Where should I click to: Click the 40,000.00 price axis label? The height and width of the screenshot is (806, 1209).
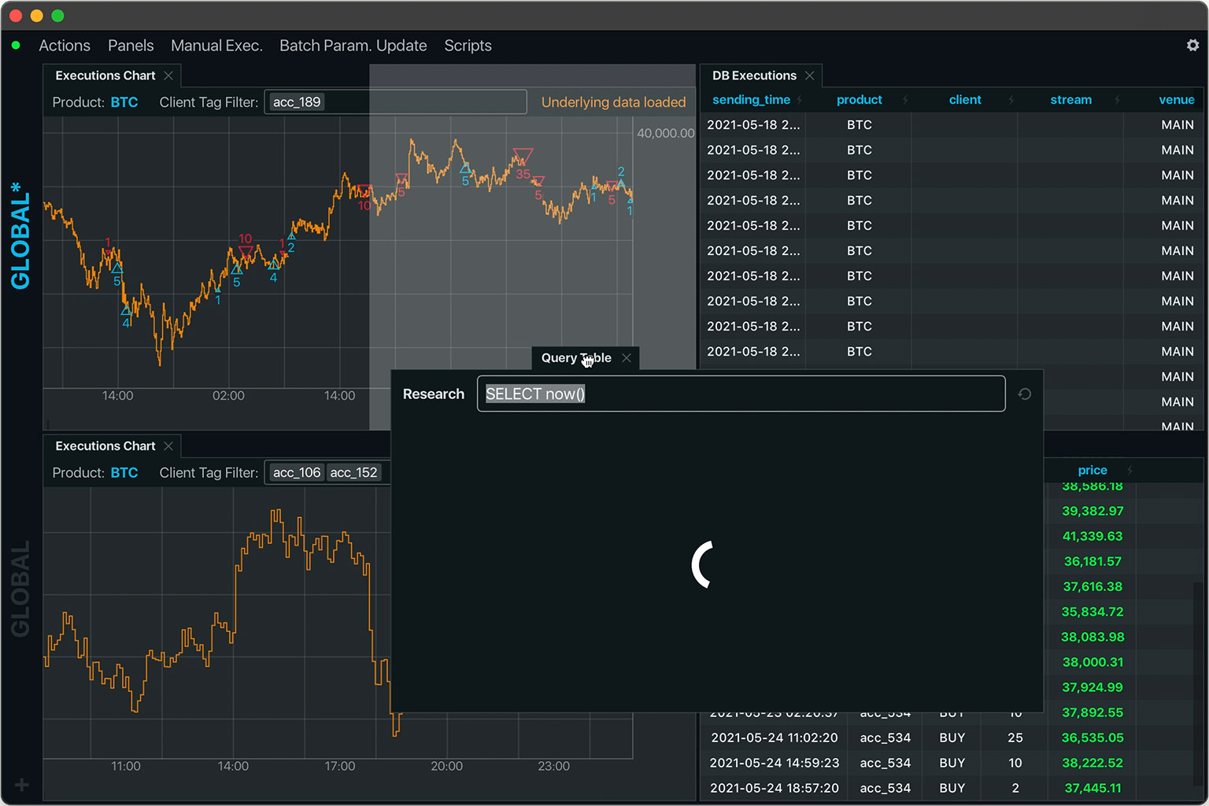pos(666,133)
